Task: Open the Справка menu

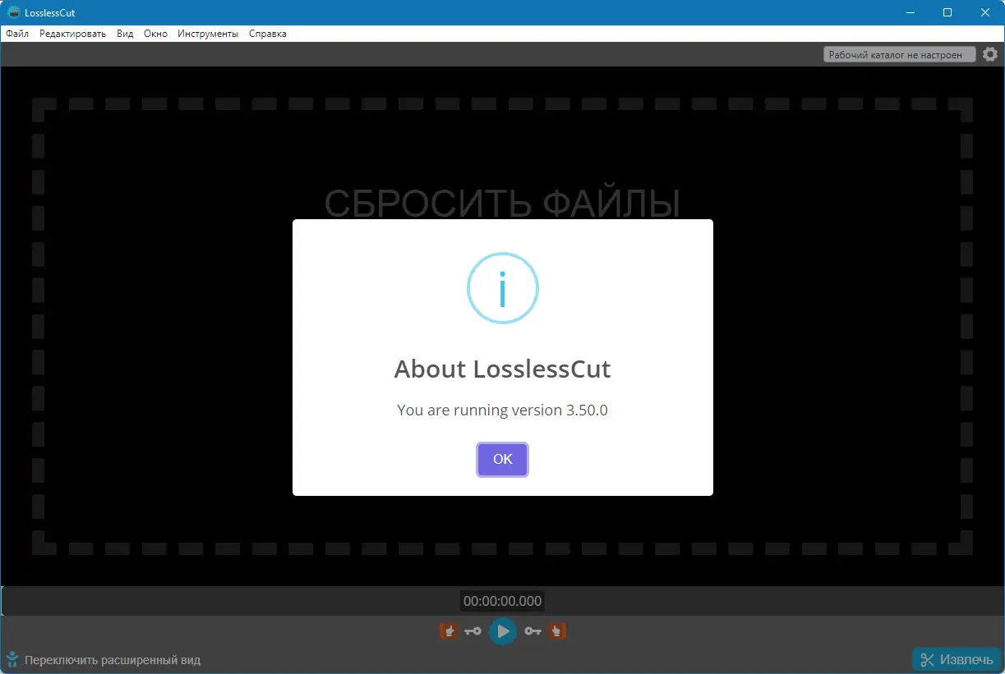Action: (x=268, y=34)
